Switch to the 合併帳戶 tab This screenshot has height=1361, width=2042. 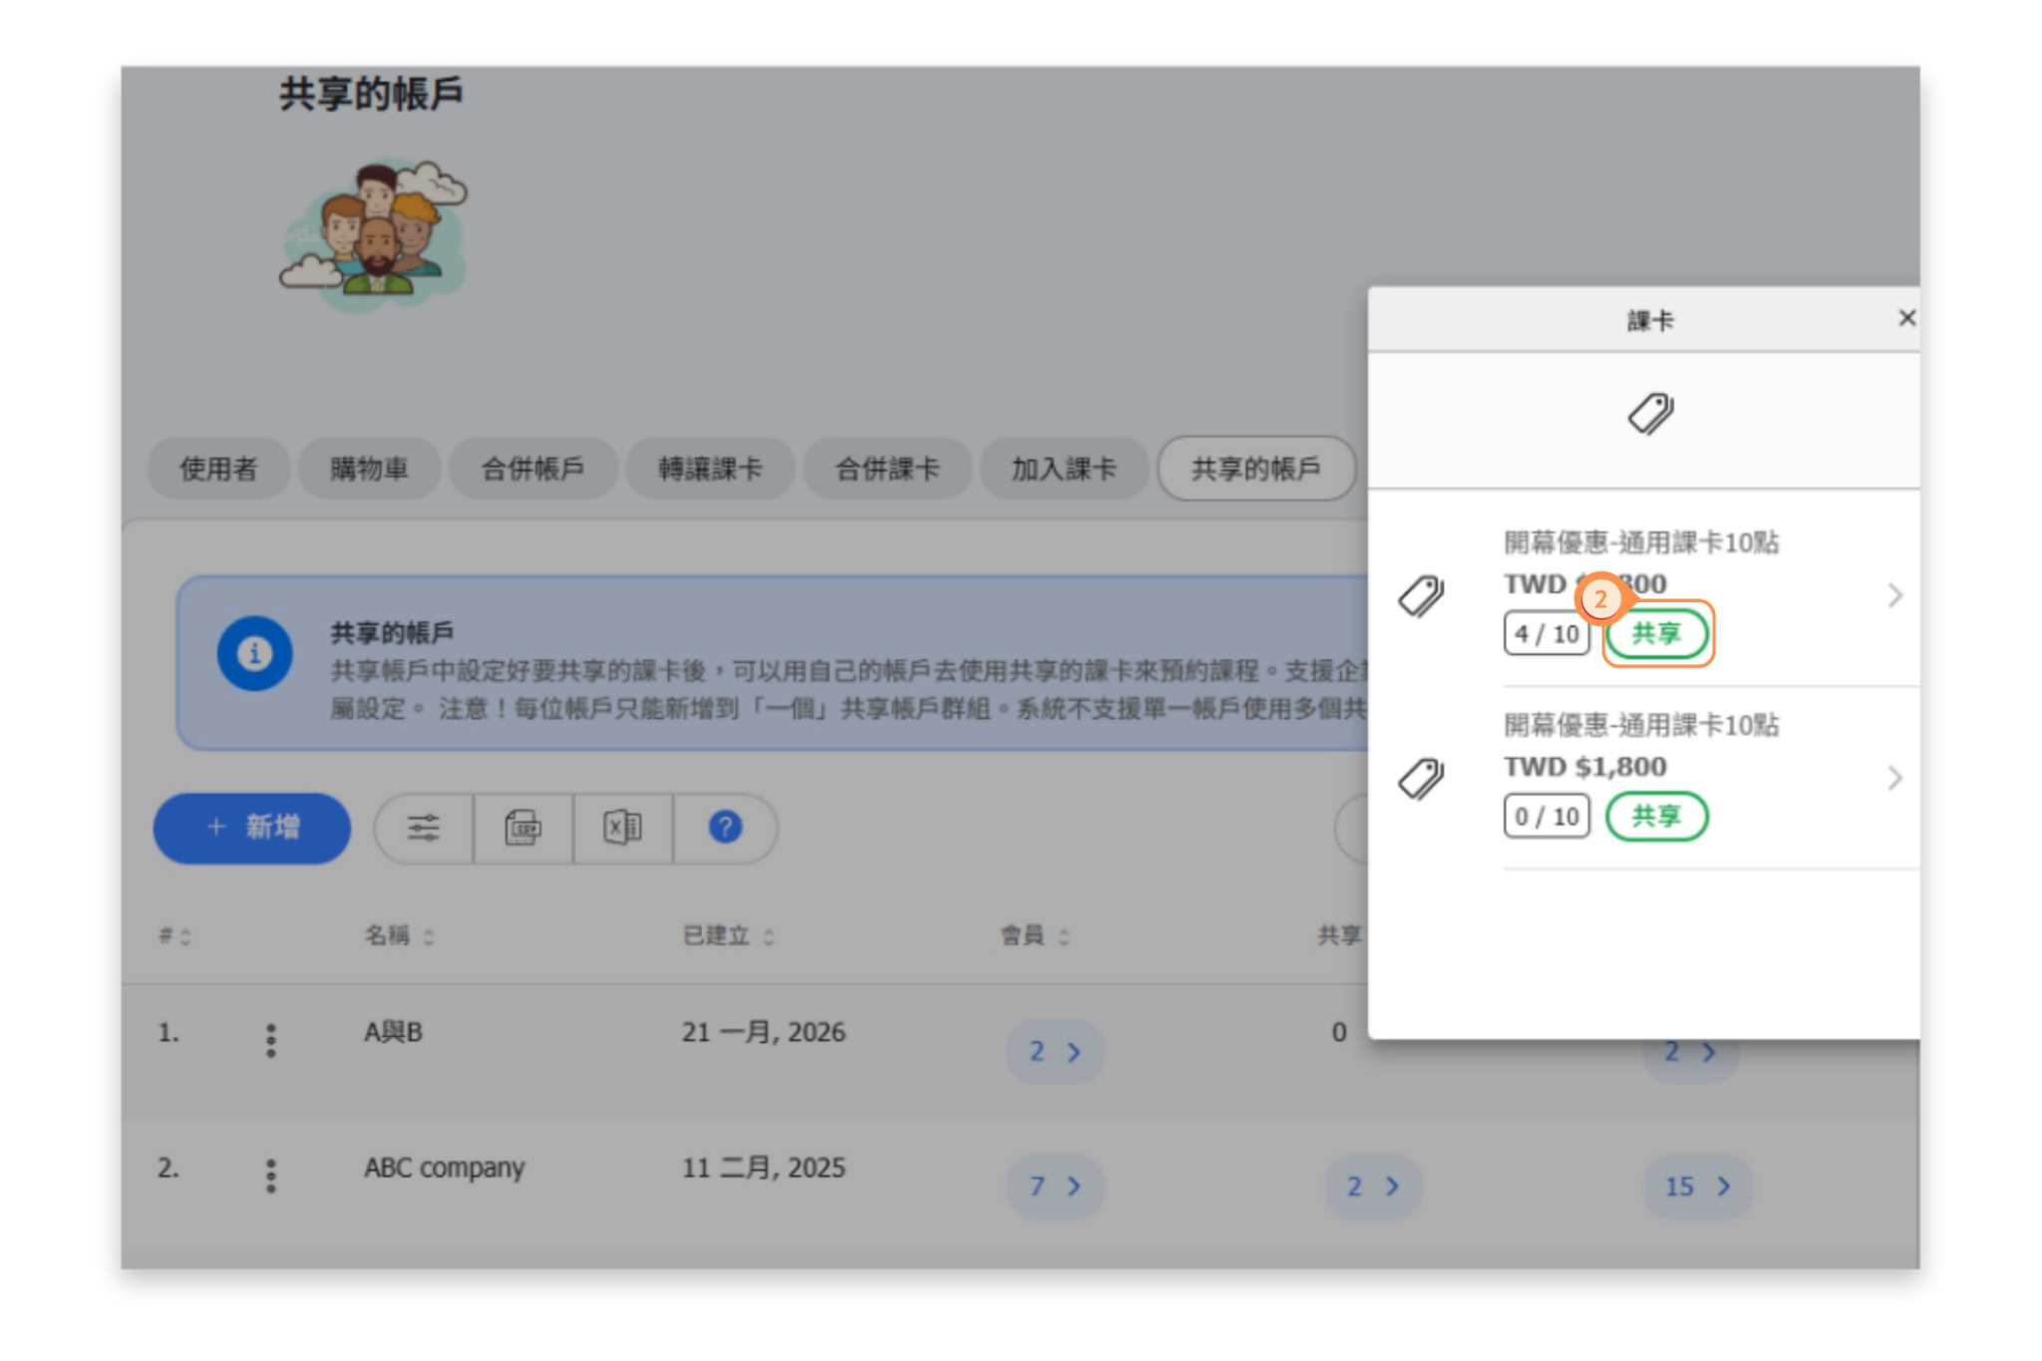pos(532,469)
